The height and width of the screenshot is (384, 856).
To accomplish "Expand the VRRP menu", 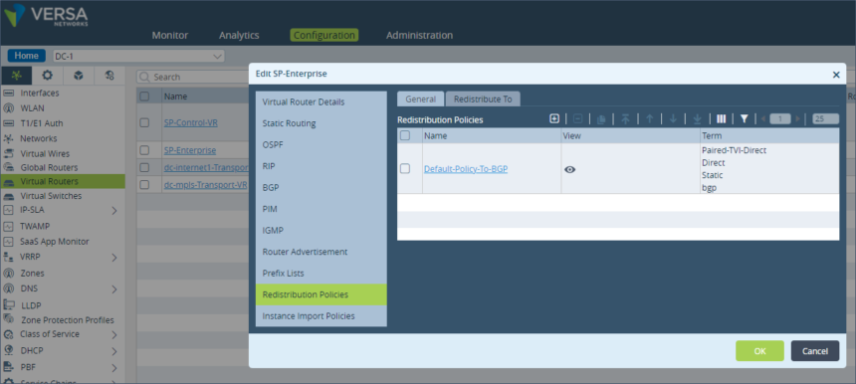I will tap(114, 258).
